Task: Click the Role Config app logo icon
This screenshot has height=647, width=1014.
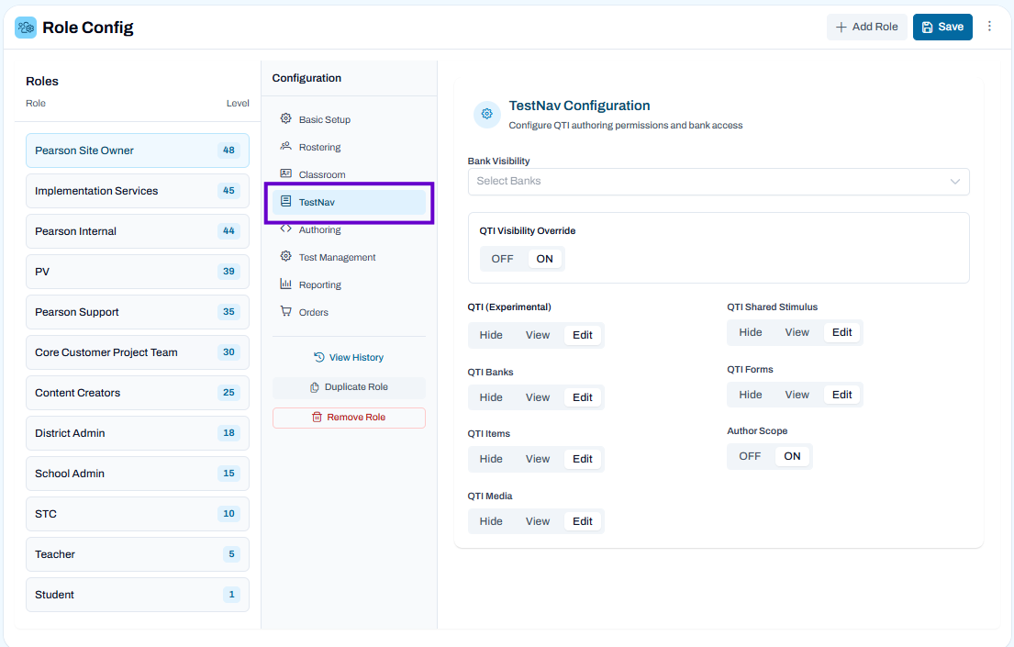Action: 26,28
